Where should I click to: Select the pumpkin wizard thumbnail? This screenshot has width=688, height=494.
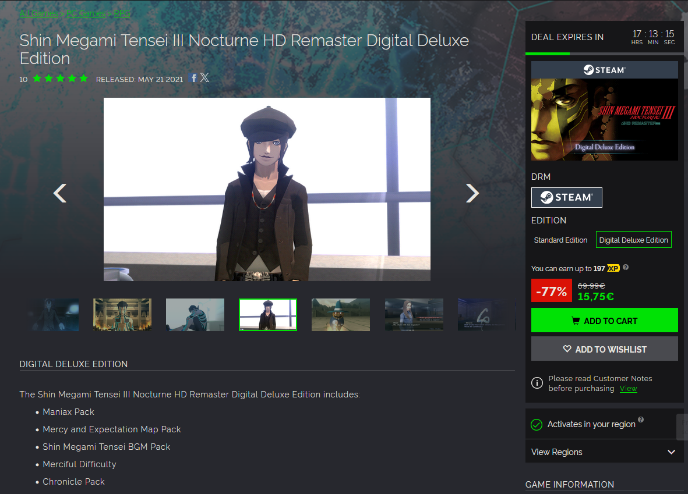click(x=340, y=315)
